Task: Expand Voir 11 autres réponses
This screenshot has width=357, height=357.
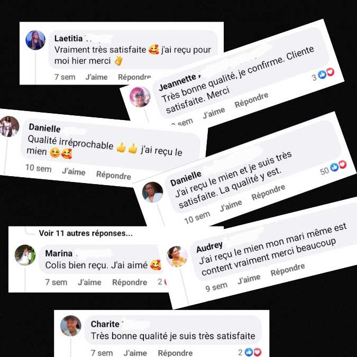Action: pos(86,233)
